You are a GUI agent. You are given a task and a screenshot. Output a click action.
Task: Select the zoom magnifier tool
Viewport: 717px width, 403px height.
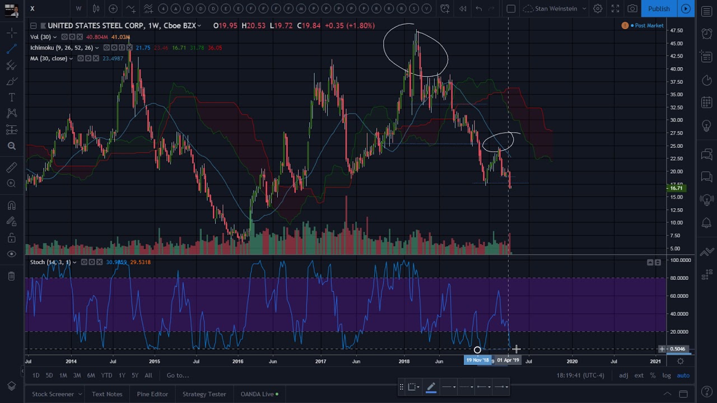coord(11,146)
